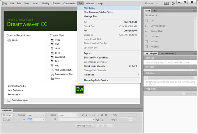The width and height of the screenshot is (198, 134).
Task: Open the Getting Started link
Action: coord(17,86)
